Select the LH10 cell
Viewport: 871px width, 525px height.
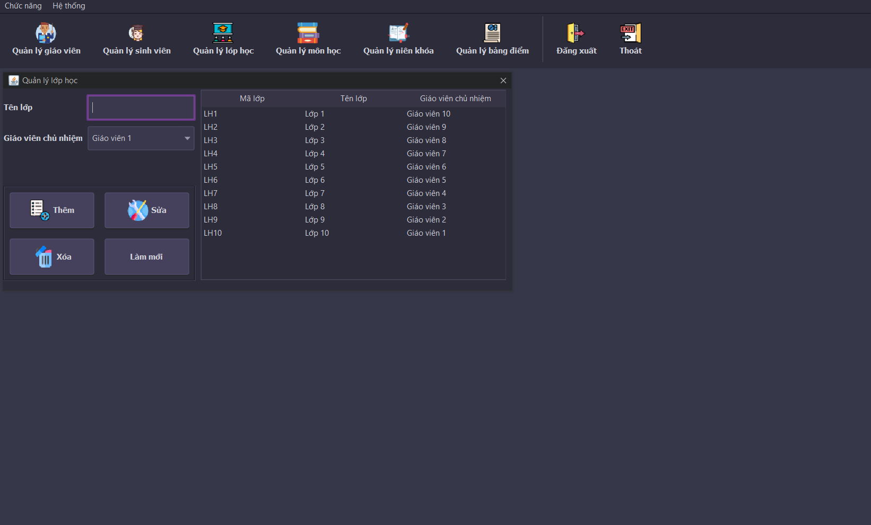point(252,233)
